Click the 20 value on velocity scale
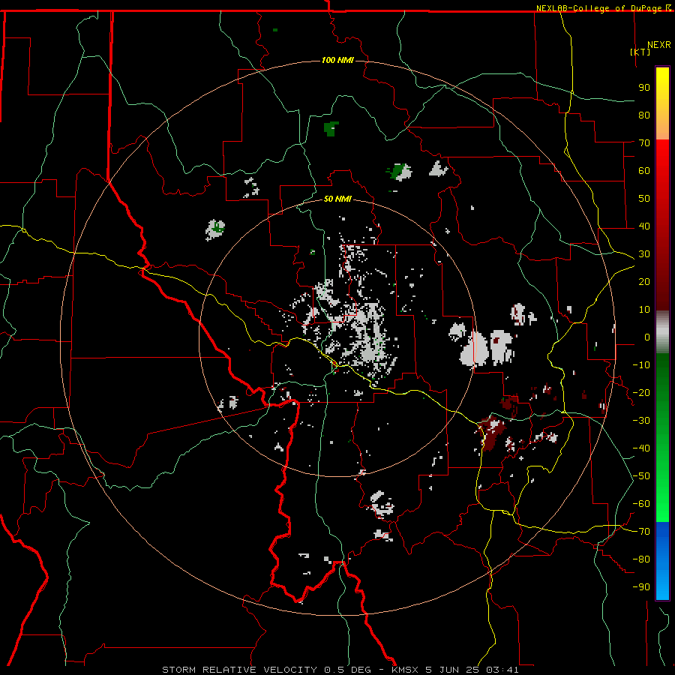The image size is (675, 675). click(644, 282)
